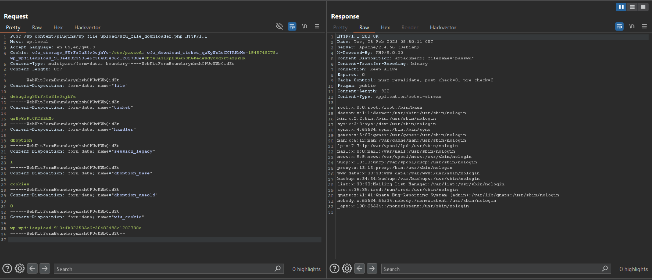This screenshot has height=280, width=652.
Task: Click the dboption handler value
Action: pyautogui.click(x=21, y=140)
